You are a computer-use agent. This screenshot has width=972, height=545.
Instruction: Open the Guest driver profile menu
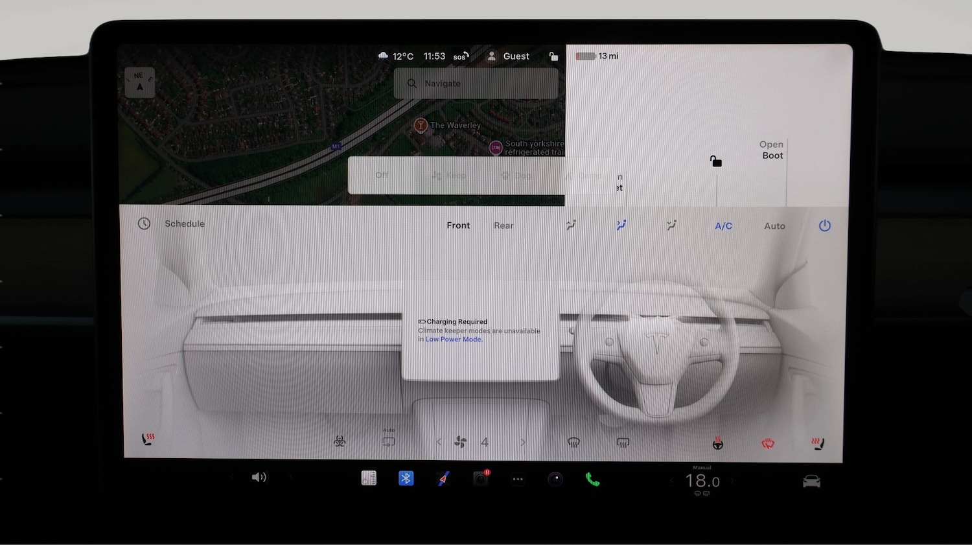(509, 56)
